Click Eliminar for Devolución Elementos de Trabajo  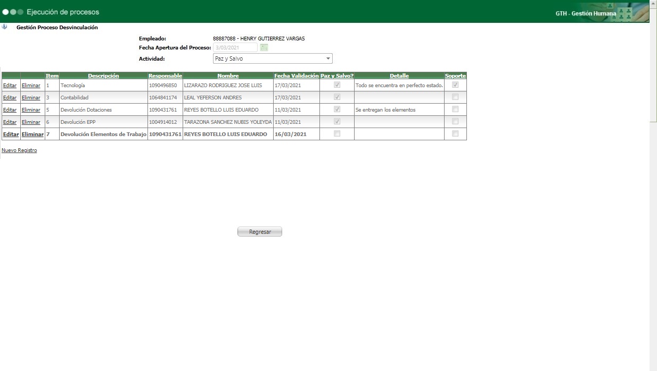(x=32, y=134)
